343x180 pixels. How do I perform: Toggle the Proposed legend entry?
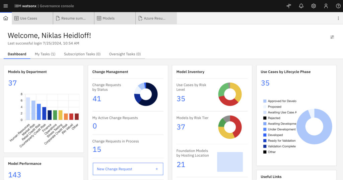coord(274,107)
